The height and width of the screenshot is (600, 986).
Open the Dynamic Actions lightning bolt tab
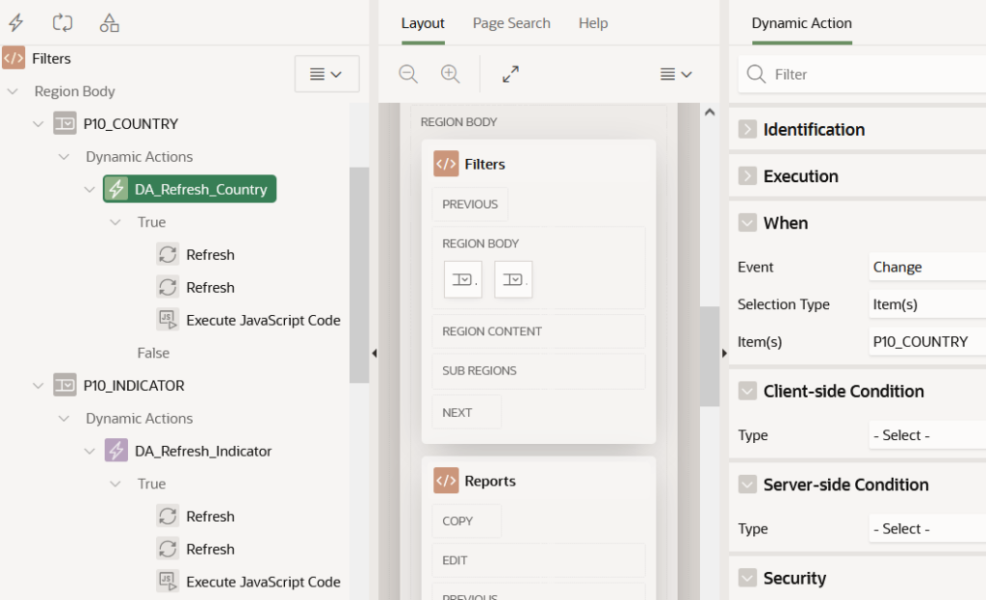pyautogui.click(x=15, y=22)
